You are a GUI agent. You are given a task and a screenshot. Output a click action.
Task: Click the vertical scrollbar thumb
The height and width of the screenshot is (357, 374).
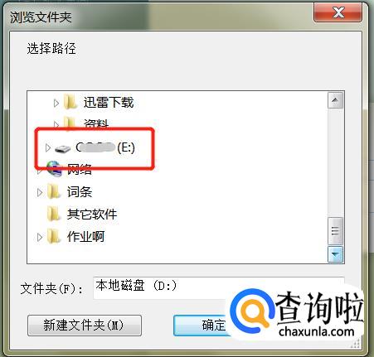click(x=335, y=231)
